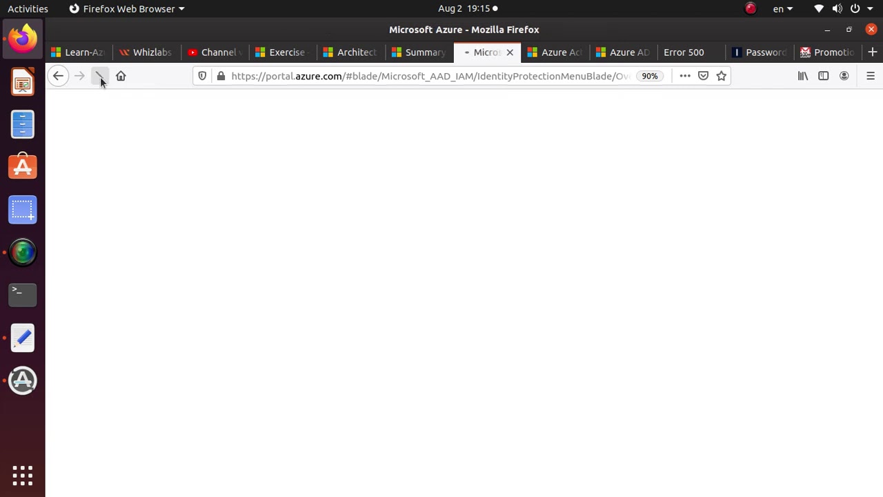Open Ubuntu Software from the dock
The image size is (883, 497).
(x=23, y=167)
